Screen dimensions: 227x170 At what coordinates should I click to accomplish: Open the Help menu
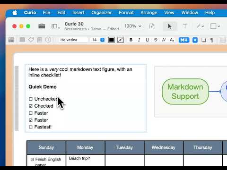210,13
